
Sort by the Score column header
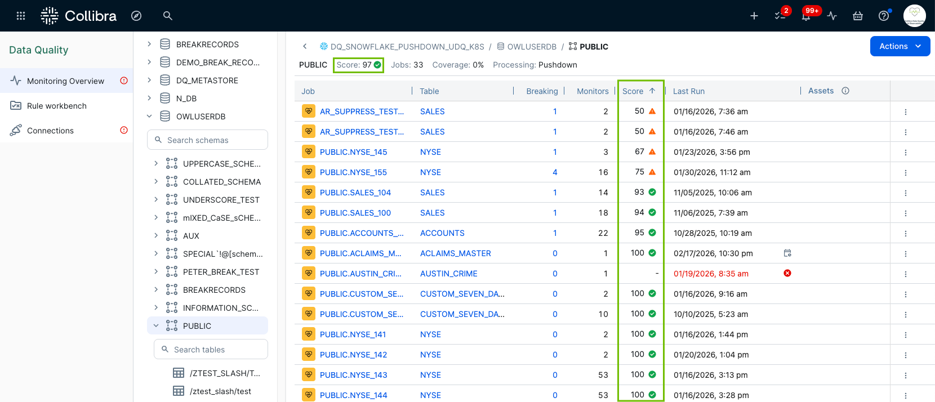[x=633, y=91]
